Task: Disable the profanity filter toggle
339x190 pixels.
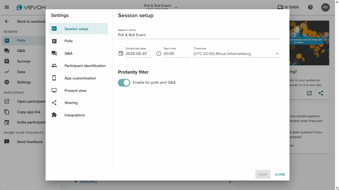Action: point(124,83)
